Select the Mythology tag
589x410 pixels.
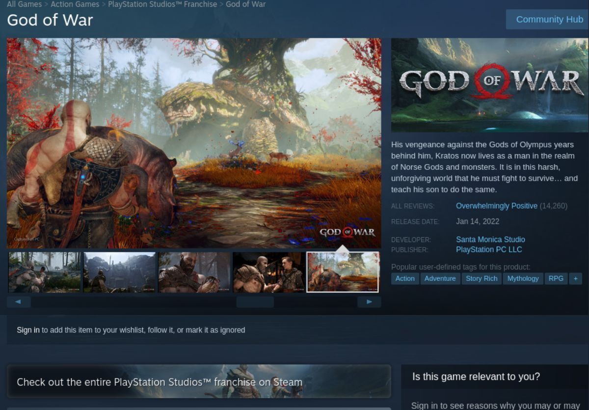tap(523, 278)
